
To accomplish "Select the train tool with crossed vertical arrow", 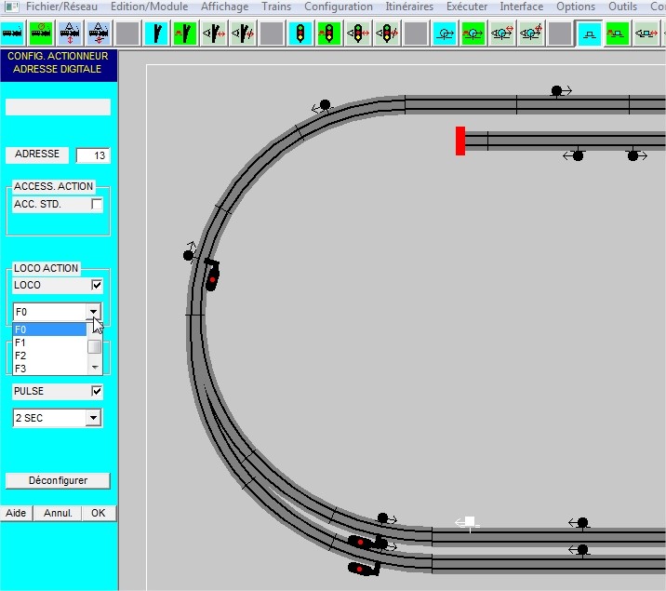I will [99, 34].
